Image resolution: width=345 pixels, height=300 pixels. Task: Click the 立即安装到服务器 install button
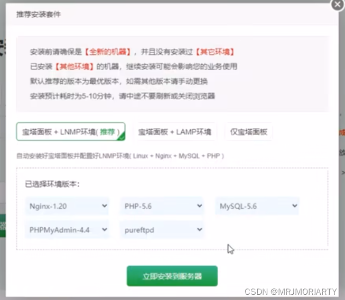pos(172,276)
